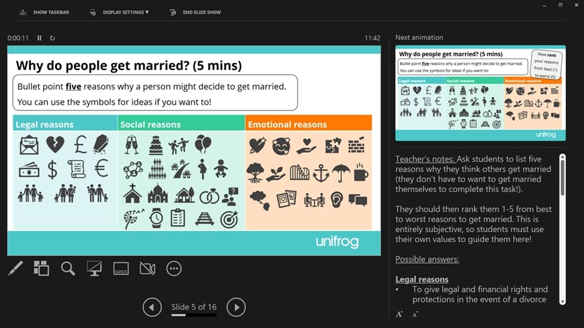Click the euro symbol on slide

click(x=101, y=168)
